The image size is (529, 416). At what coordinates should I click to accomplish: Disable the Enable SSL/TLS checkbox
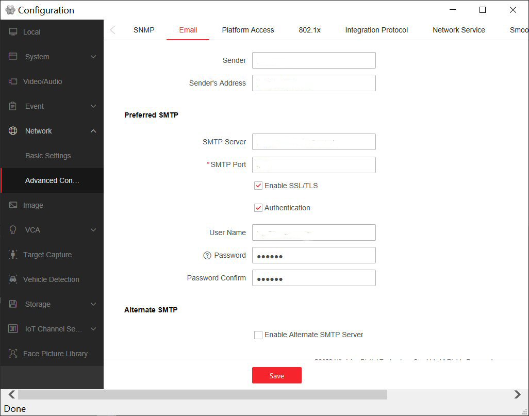pyautogui.click(x=258, y=186)
